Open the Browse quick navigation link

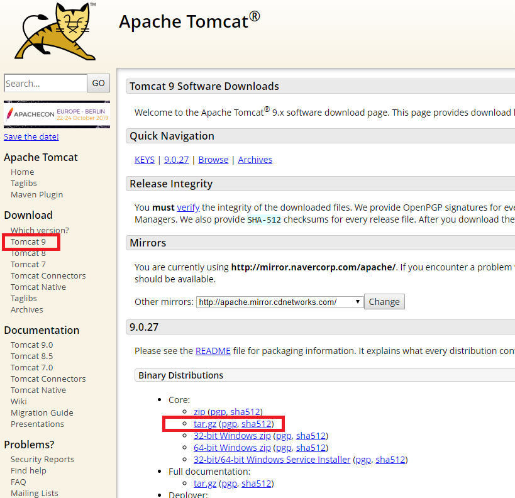click(214, 160)
